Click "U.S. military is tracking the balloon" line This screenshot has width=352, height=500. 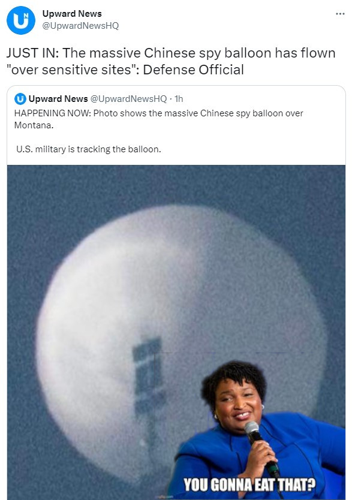89,149
